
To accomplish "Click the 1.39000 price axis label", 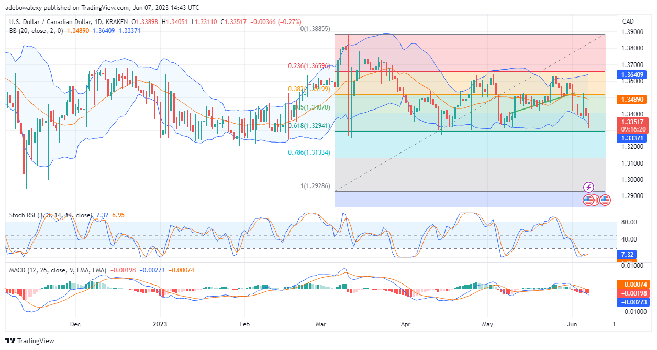I will tap(632, 31).
